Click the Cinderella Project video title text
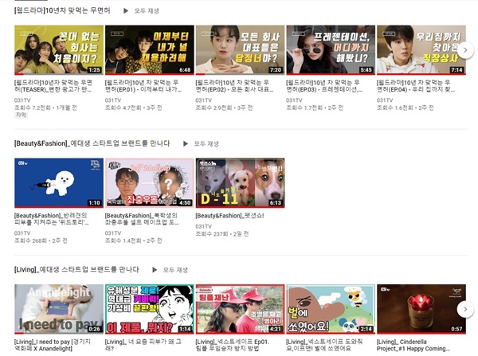 coord(419,345)
